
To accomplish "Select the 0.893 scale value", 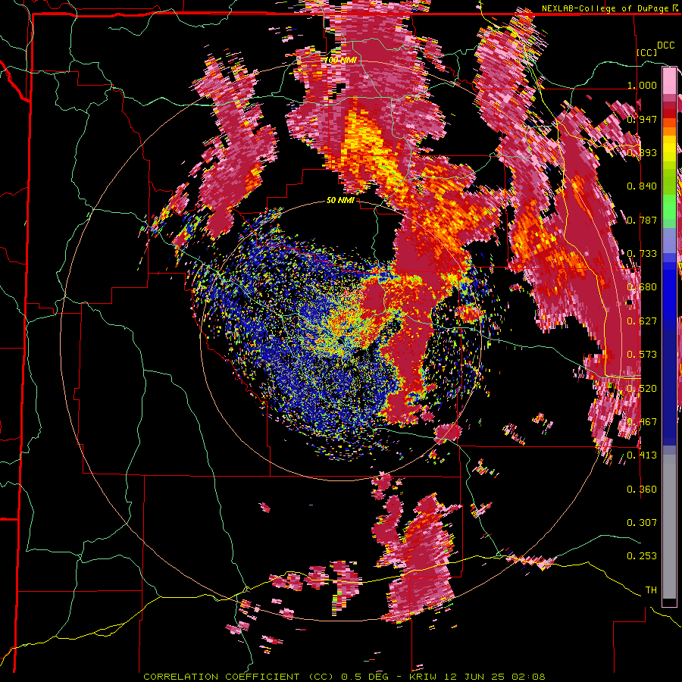I will (x=642, y=152).
